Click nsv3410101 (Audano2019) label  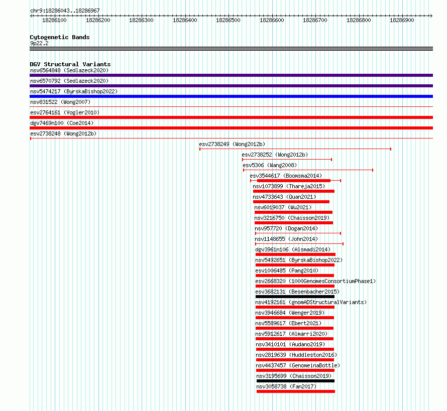click(290, 344)
